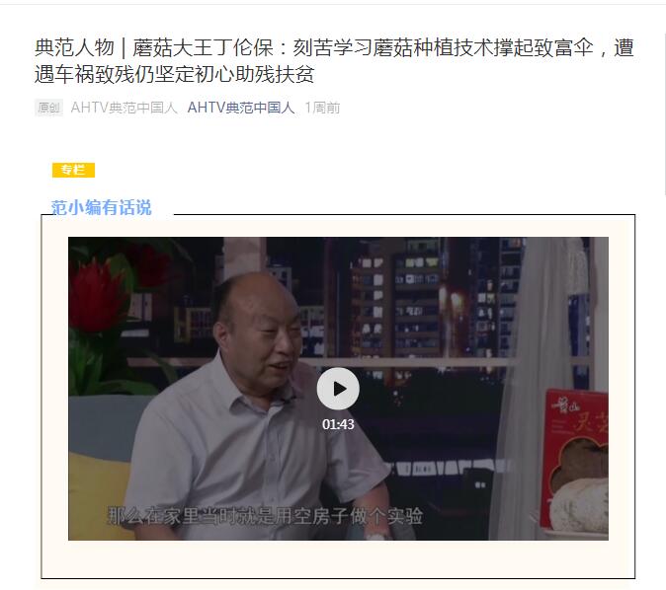Click the 01:43 duration label

pyautogui.click(x=338, y=424)
